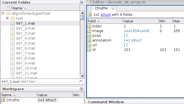Click the 997_4.mat file icon
184x104 pixels.
(x=12, y=38)
